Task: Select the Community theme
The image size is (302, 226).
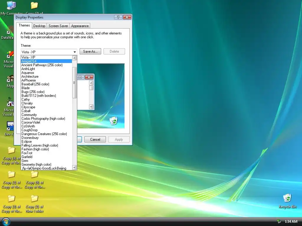Action: pyautogui.click(x=46, y=115)
